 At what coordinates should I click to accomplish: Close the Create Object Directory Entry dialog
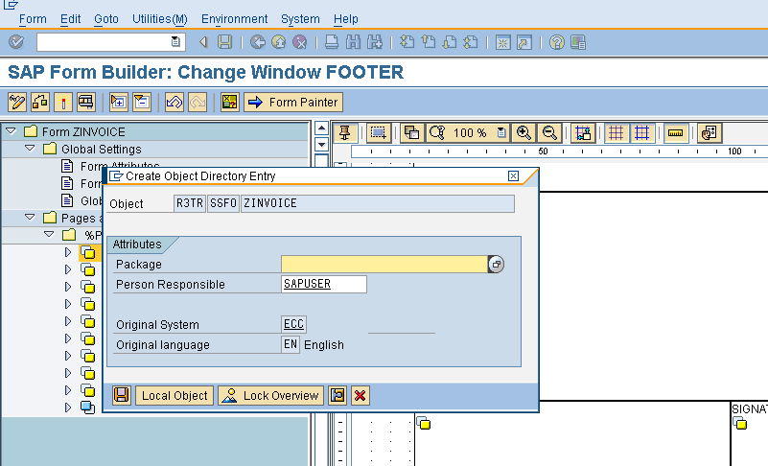pos(513,175)
